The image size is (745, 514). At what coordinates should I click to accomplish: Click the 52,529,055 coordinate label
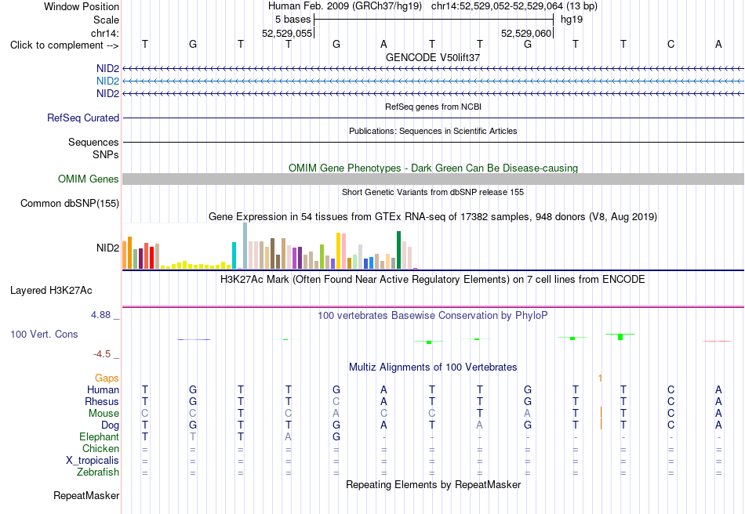point(287,33)
